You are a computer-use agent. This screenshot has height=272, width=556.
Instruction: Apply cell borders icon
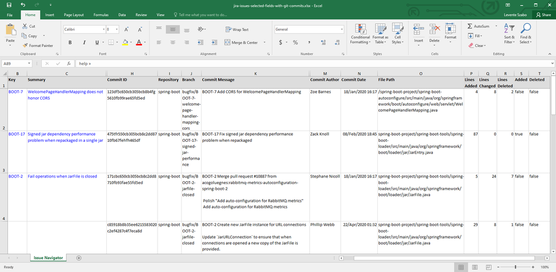click(111, 42)
